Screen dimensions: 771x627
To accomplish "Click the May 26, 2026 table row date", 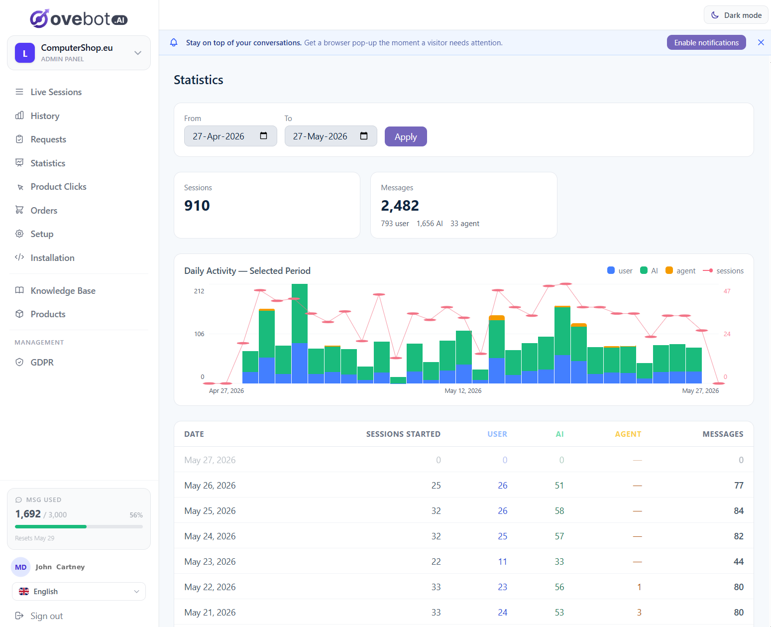I will click(210, 485).
